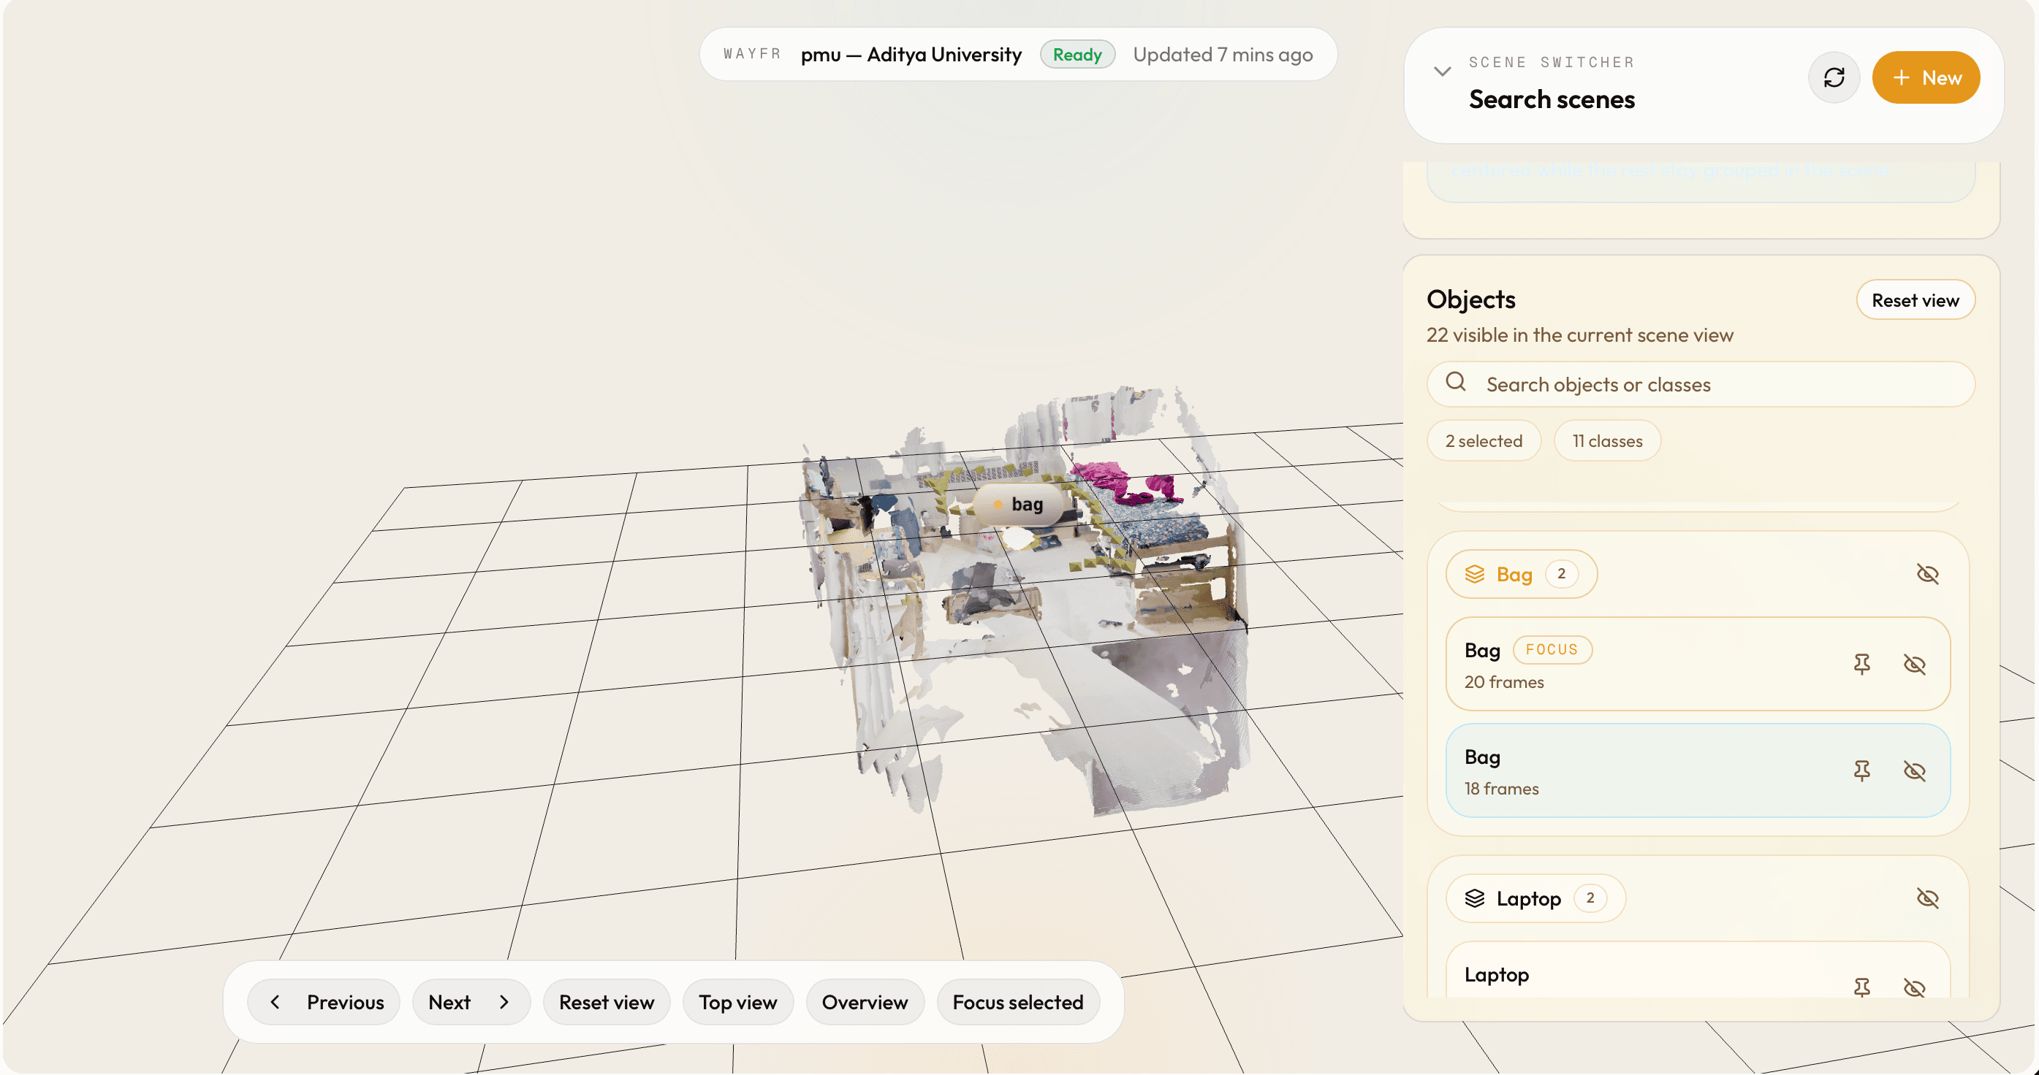Viewport: 2039px width, 1075px height.
Task: Click the refresh scenes icon
Action: [1833, 77]
